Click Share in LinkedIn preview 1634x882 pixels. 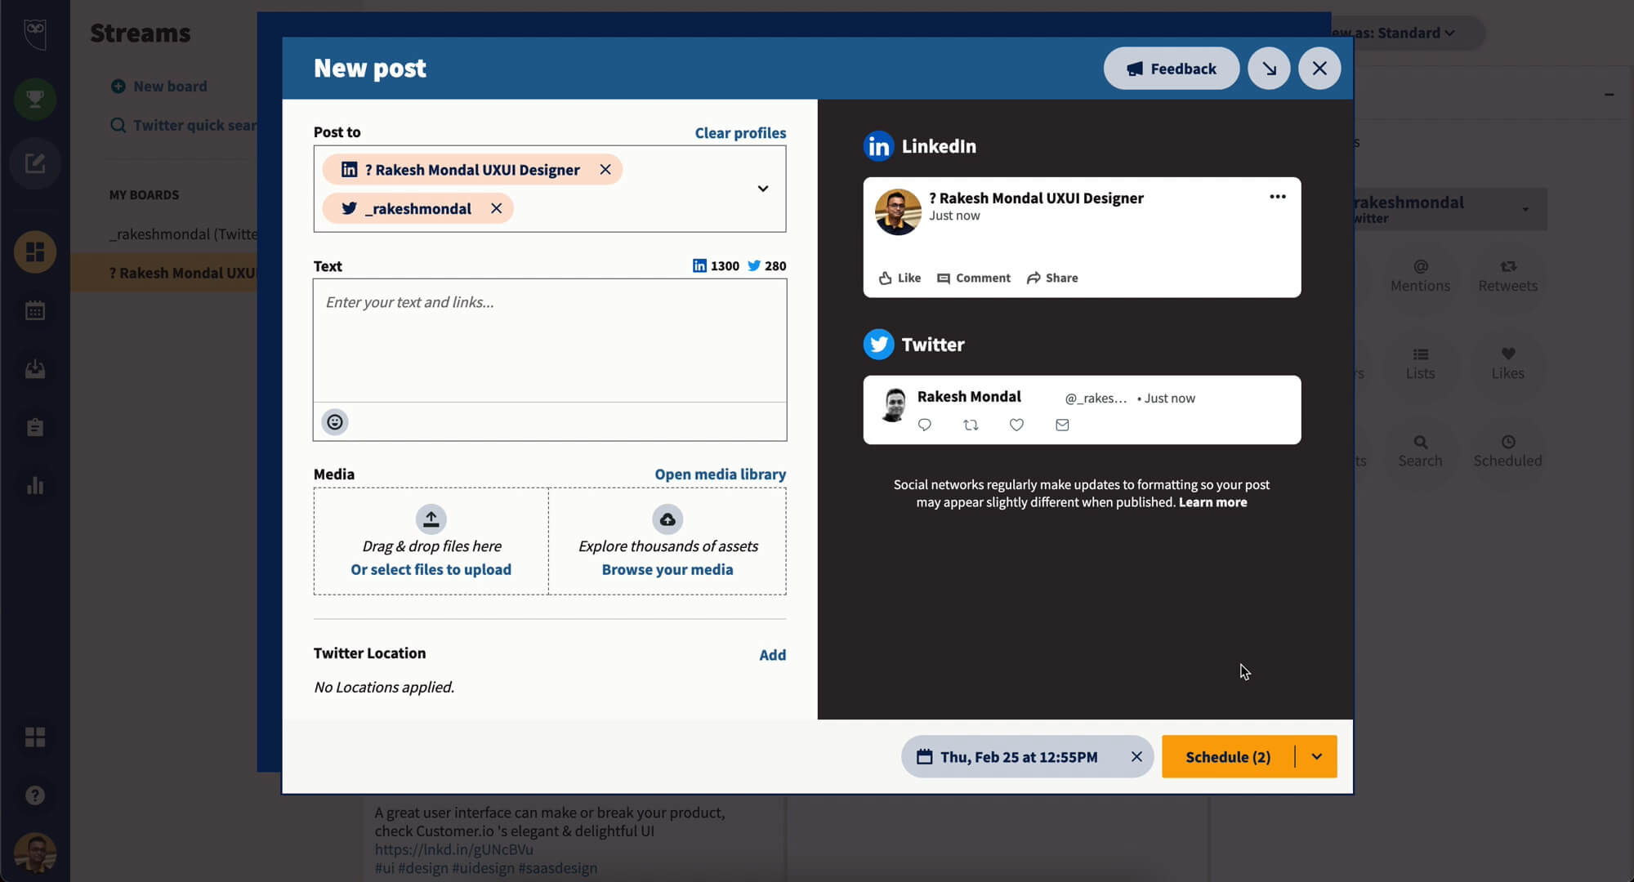pyautogui.click(x=1052, y=278)
